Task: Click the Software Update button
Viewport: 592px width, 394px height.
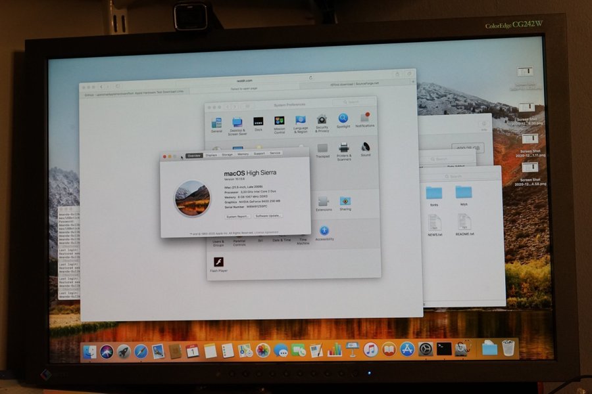Action: point(268,215)
